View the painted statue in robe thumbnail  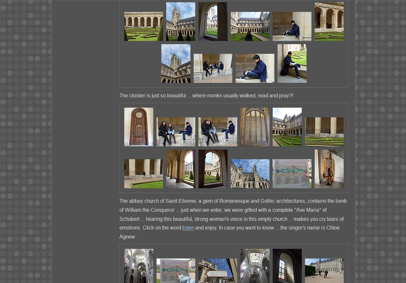(329, 169)
